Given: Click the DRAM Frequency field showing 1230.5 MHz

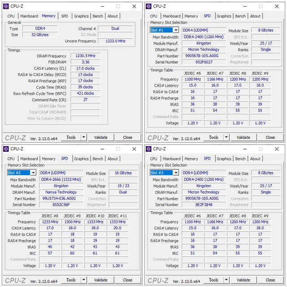Looking at the screenshot, I should pyautogui.click(x=85, y=56).
